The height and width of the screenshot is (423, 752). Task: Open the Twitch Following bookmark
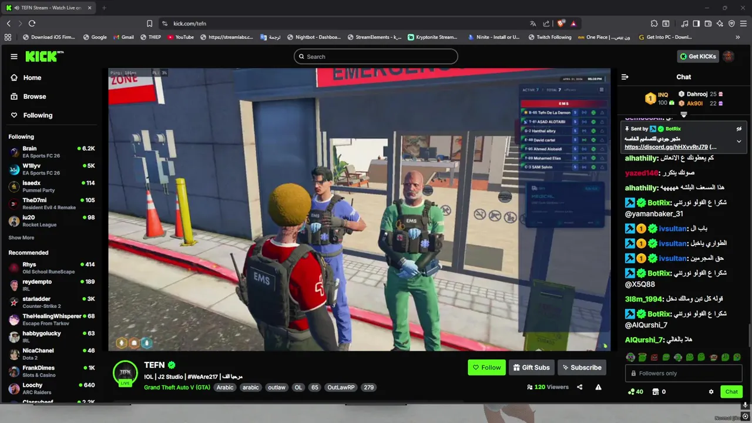[549, 37]
